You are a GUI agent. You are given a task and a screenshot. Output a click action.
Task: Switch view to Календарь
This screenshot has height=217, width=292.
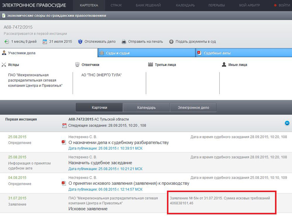tap(146, 108)
